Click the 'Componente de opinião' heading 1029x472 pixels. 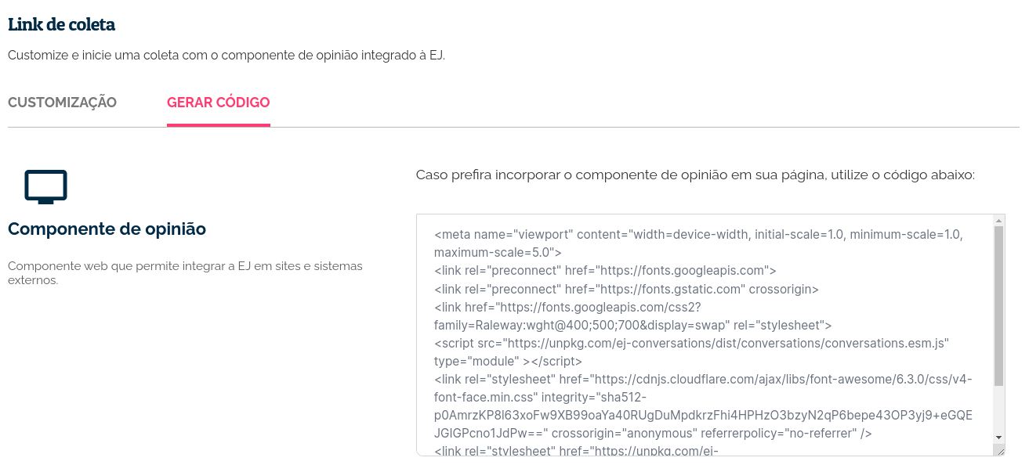[107, 229]
